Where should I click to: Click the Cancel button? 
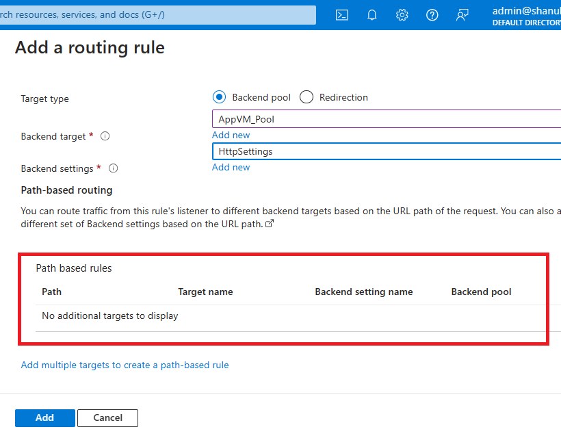point(107,418)
